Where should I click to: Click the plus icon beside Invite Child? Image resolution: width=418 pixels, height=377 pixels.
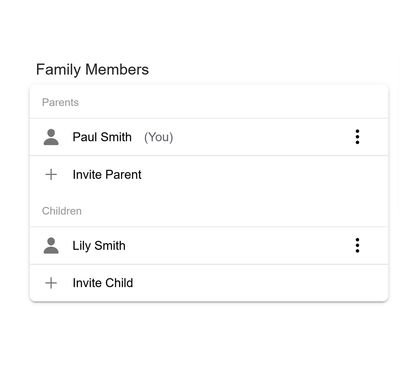(x=51, y=283)
